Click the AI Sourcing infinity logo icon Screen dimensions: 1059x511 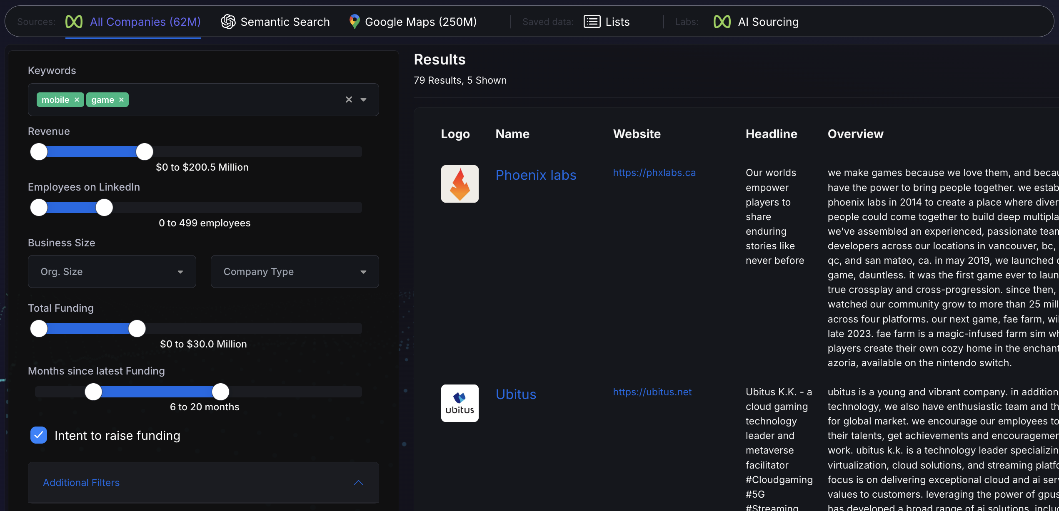[722, 22]
